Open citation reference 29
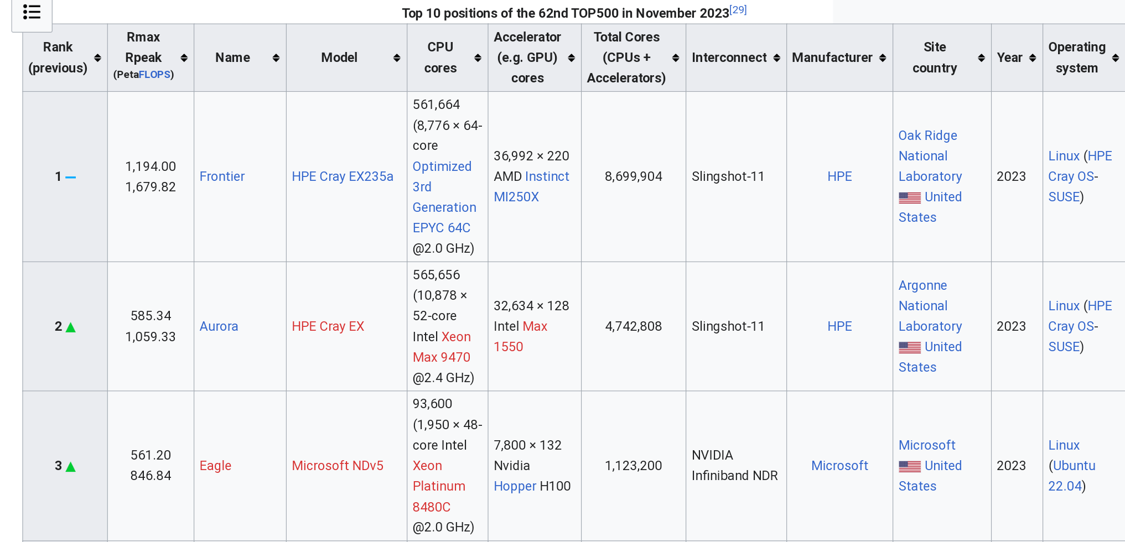The image size is (1125, 542). pyautogui.click(x=738, y=10)
